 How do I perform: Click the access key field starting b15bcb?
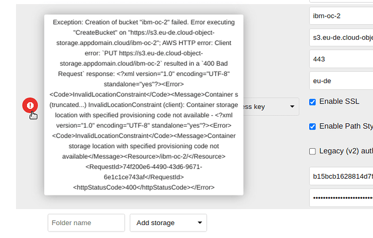[341, 177]
